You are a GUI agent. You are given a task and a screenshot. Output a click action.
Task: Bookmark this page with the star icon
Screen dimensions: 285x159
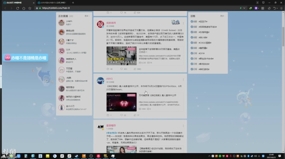pyautogui.click(x=30, y=8)
